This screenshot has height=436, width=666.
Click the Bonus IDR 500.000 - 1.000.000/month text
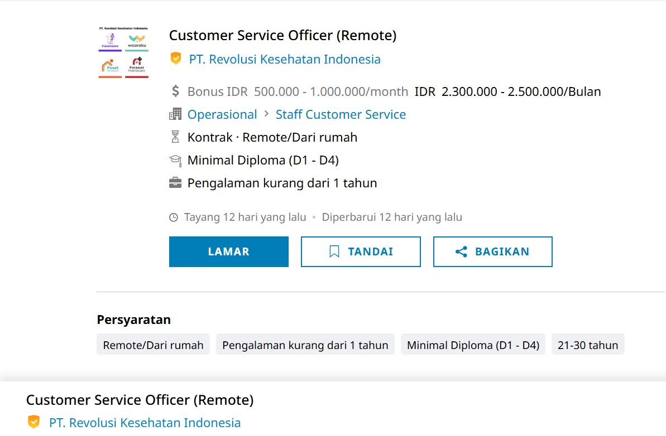pos(298,91)
